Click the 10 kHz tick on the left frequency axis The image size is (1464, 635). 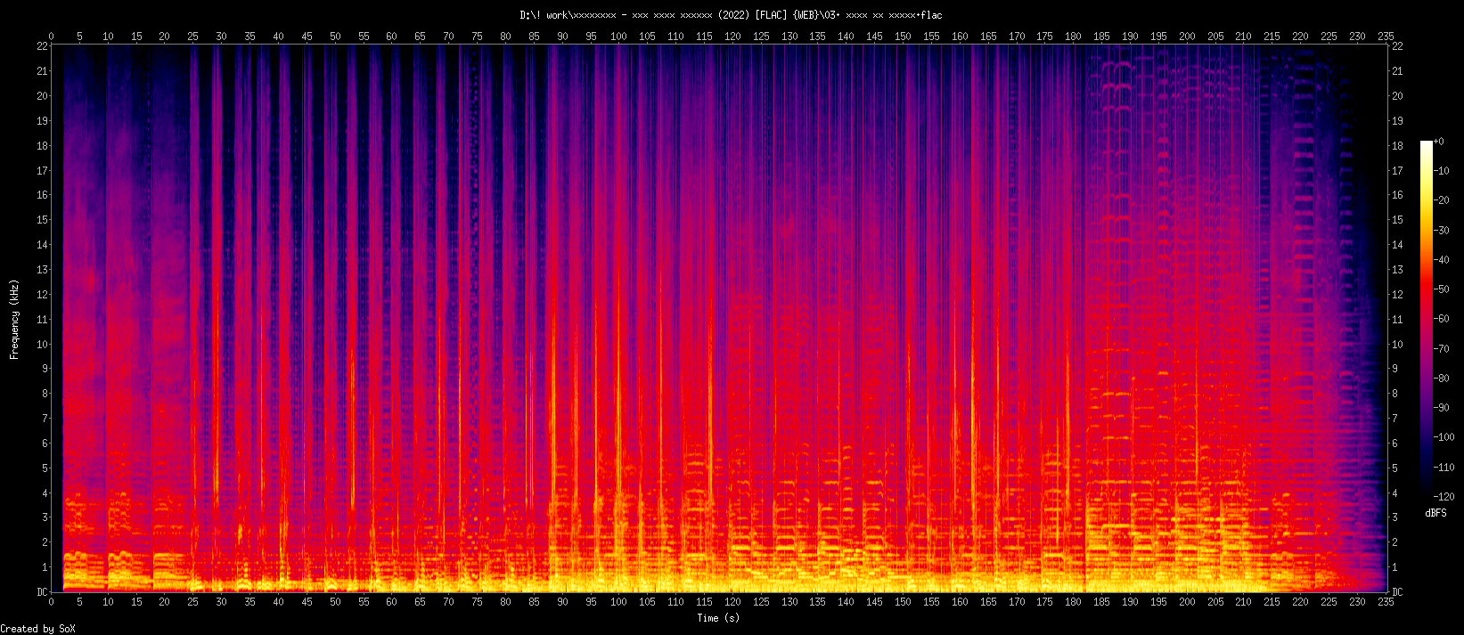point(42,344)
